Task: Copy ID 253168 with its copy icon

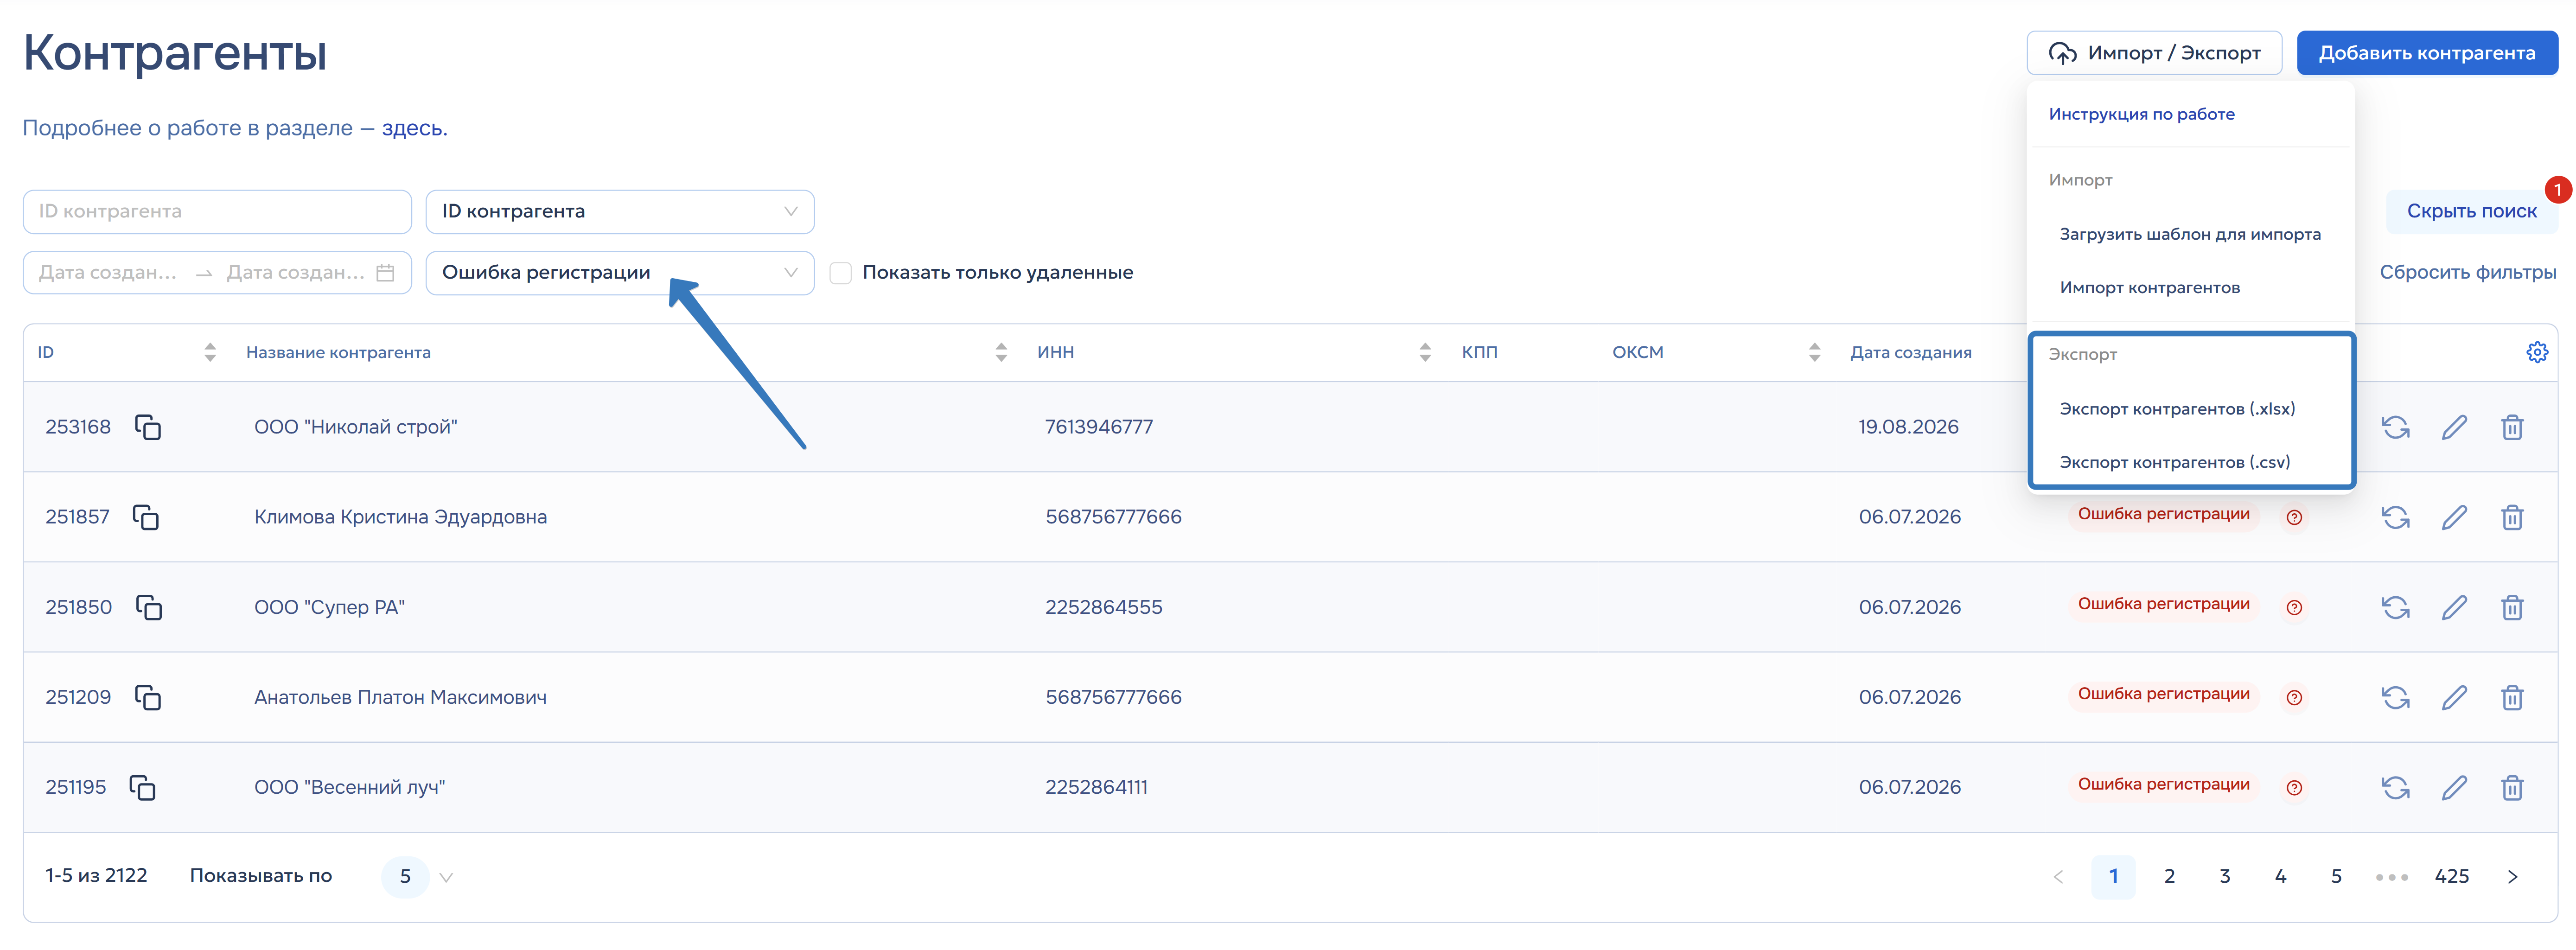Action: coord(148,427)
